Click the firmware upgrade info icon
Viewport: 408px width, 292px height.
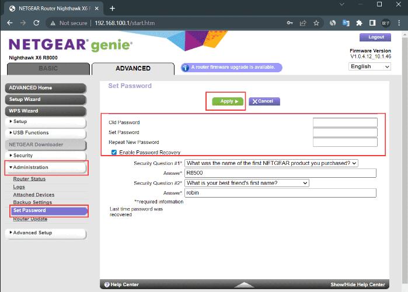pyautogui.click(x=186, y=67)
